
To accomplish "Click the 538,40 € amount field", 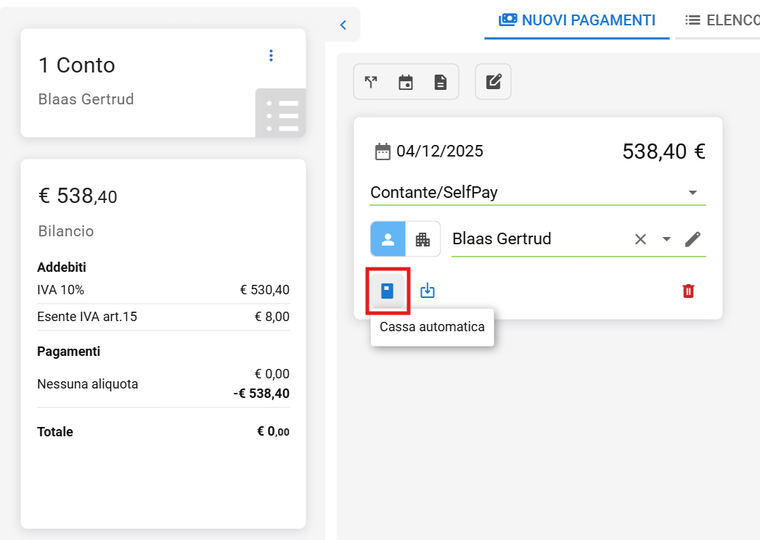I will point(663,151).
